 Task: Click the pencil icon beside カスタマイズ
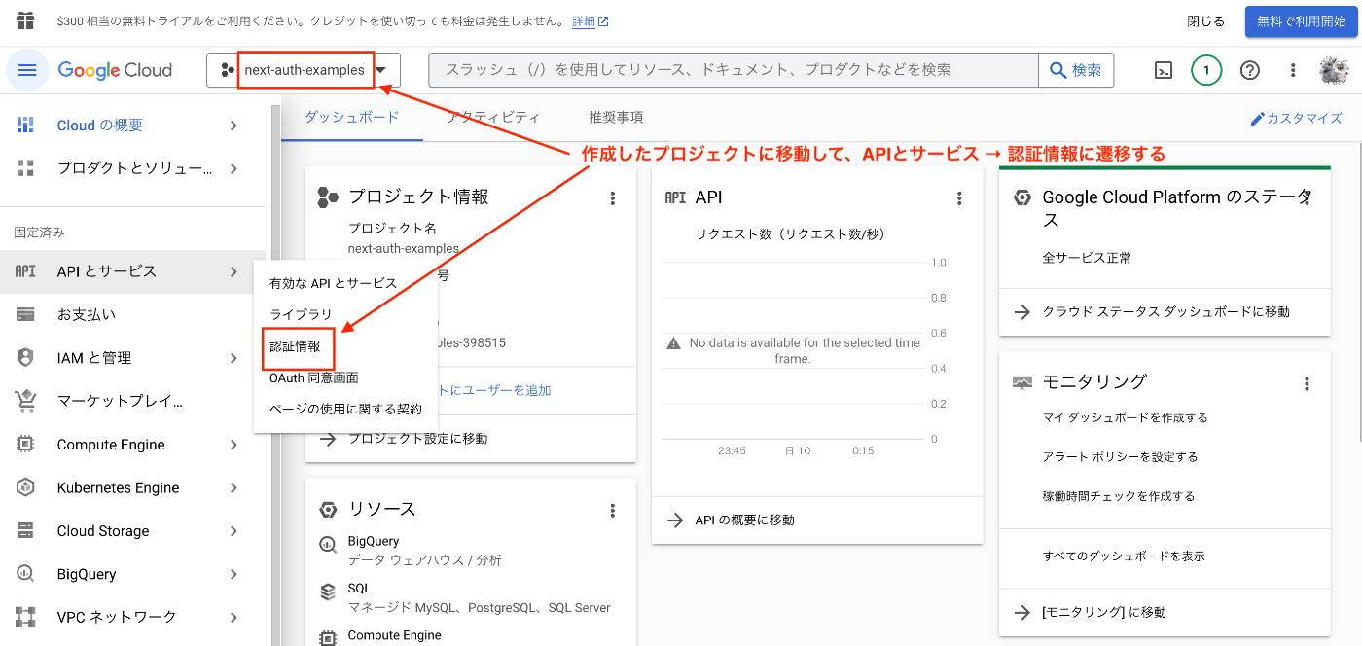(1258, 119)
